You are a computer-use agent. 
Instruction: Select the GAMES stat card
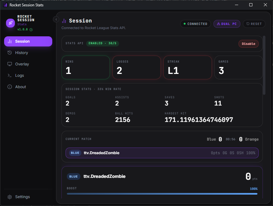pos(238,67)
